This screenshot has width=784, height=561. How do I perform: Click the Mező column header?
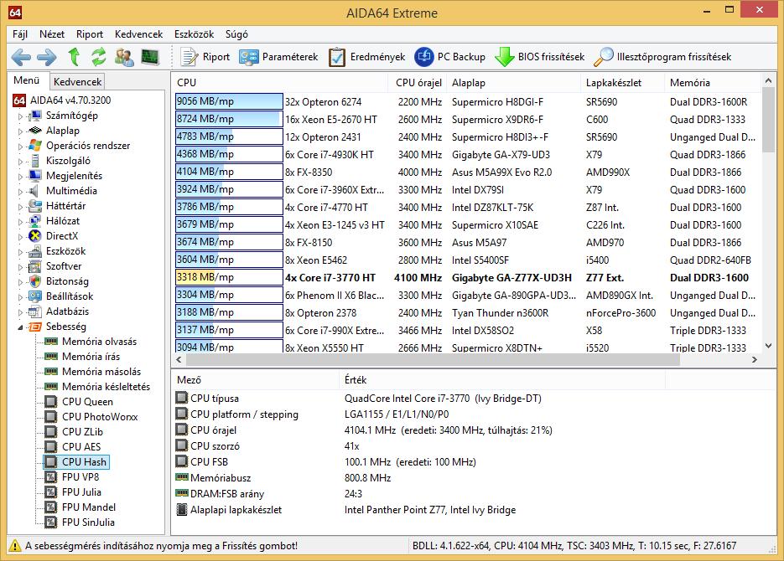pyautogui.click(x=255, y=380)
